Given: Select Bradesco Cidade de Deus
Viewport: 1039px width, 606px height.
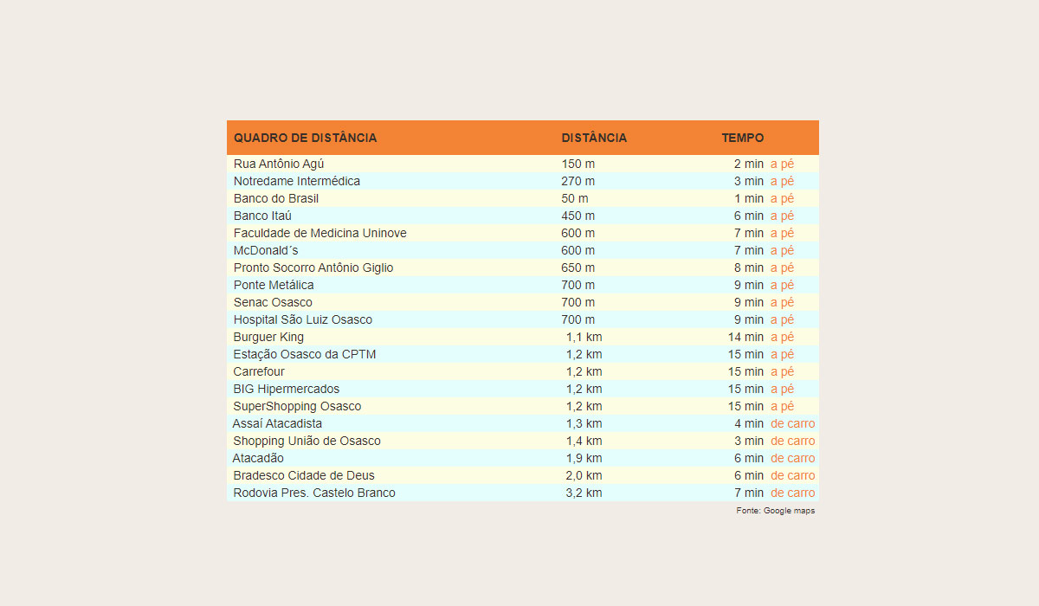Looking at the screenshot, I should 304,475.
